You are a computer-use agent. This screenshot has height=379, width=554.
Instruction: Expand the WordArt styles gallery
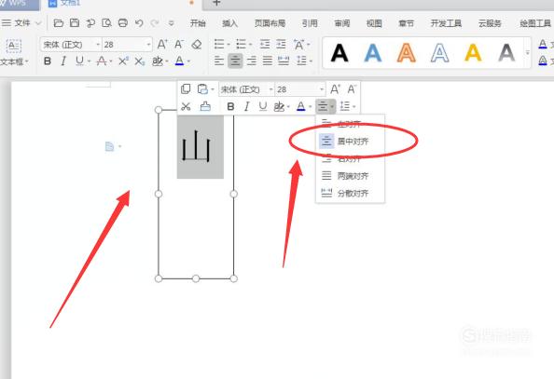tap(528, 53)
